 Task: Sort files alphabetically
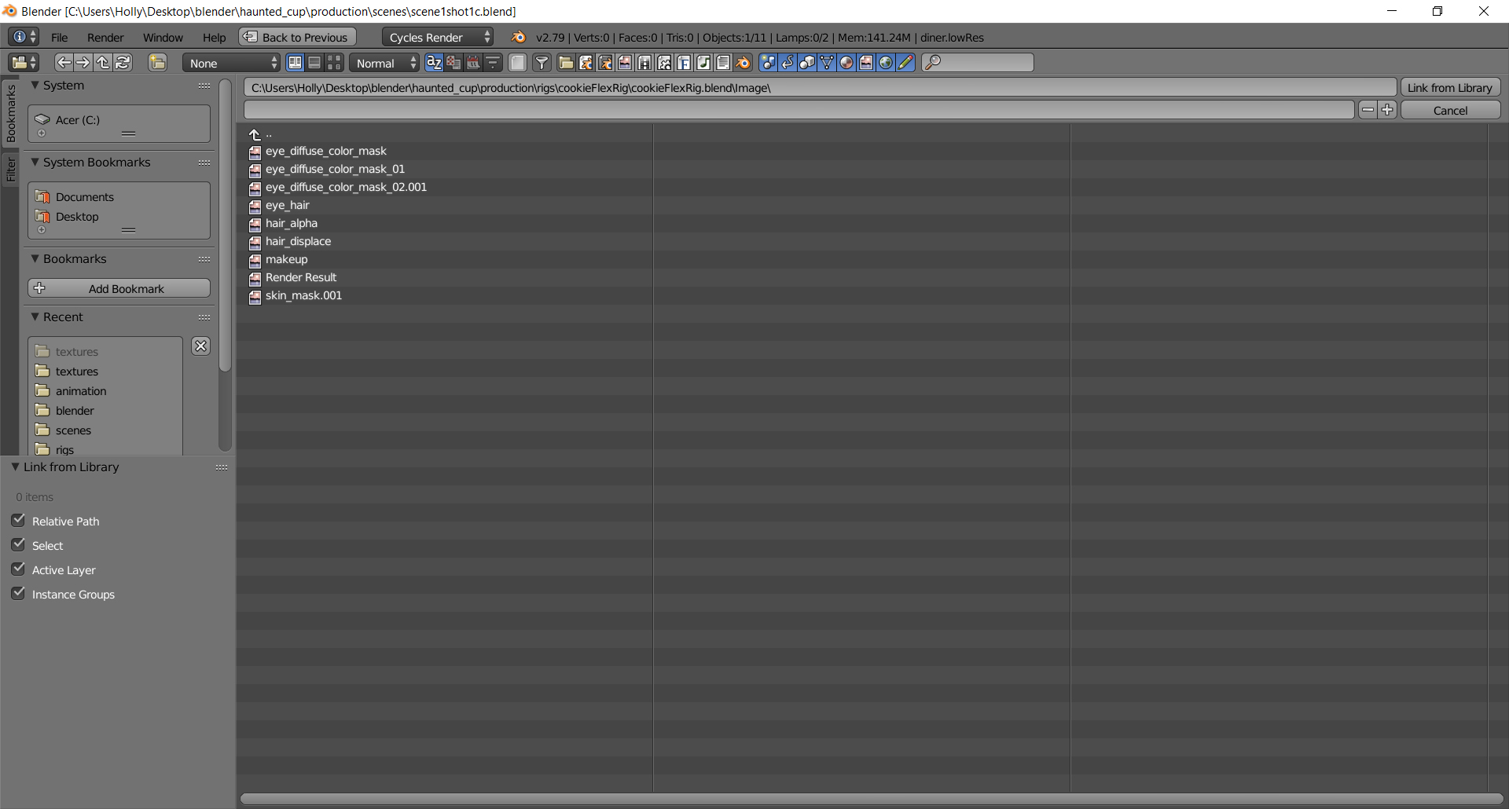pyautogui.click(x=435, y=62)
